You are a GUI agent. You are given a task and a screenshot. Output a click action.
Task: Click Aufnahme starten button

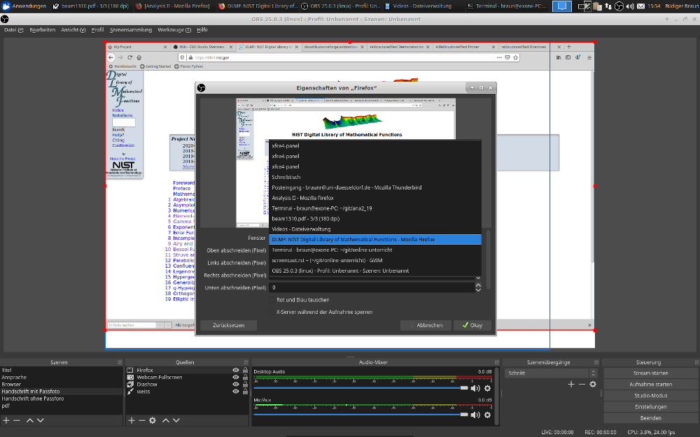point(650,384)
